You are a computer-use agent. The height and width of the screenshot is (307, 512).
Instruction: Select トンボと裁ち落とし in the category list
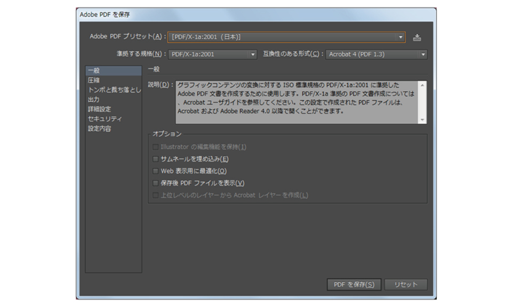point(113,90)
